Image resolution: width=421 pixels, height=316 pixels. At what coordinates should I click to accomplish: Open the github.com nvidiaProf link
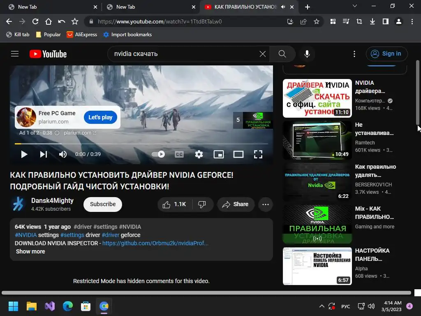[x=155, y=243]
